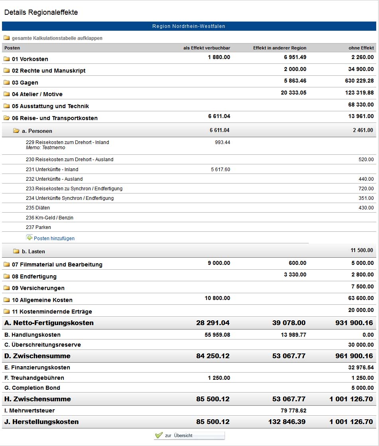379x446 pixels.
Task: Select 236 Km-Geld / Benzin row
Action: 189,217
